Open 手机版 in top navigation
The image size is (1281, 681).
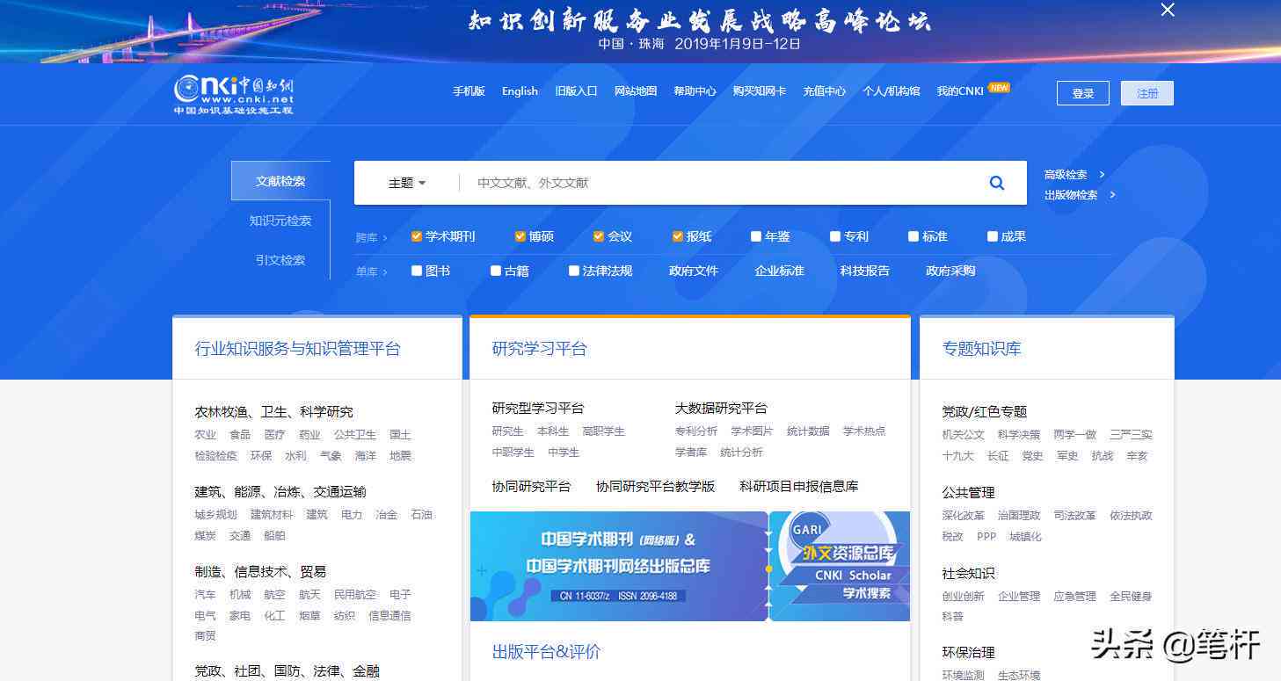469,91
